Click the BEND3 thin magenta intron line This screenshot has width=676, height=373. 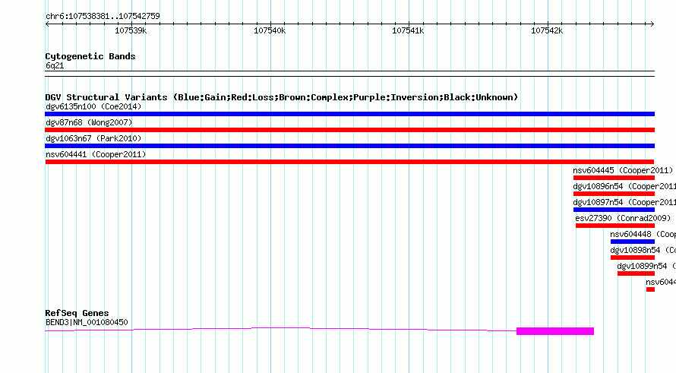(280, 329)
